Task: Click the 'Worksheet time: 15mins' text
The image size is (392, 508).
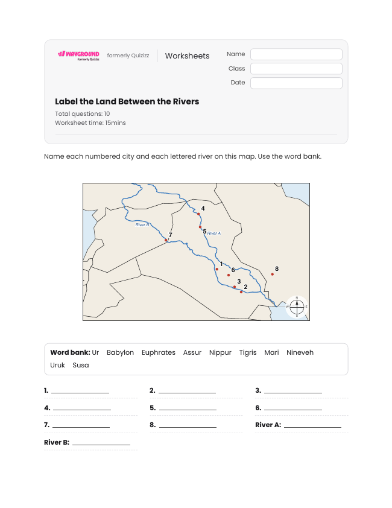Action: (x=90, y=123)
